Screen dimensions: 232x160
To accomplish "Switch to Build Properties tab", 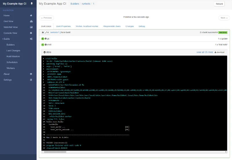I will click(63, 26).
